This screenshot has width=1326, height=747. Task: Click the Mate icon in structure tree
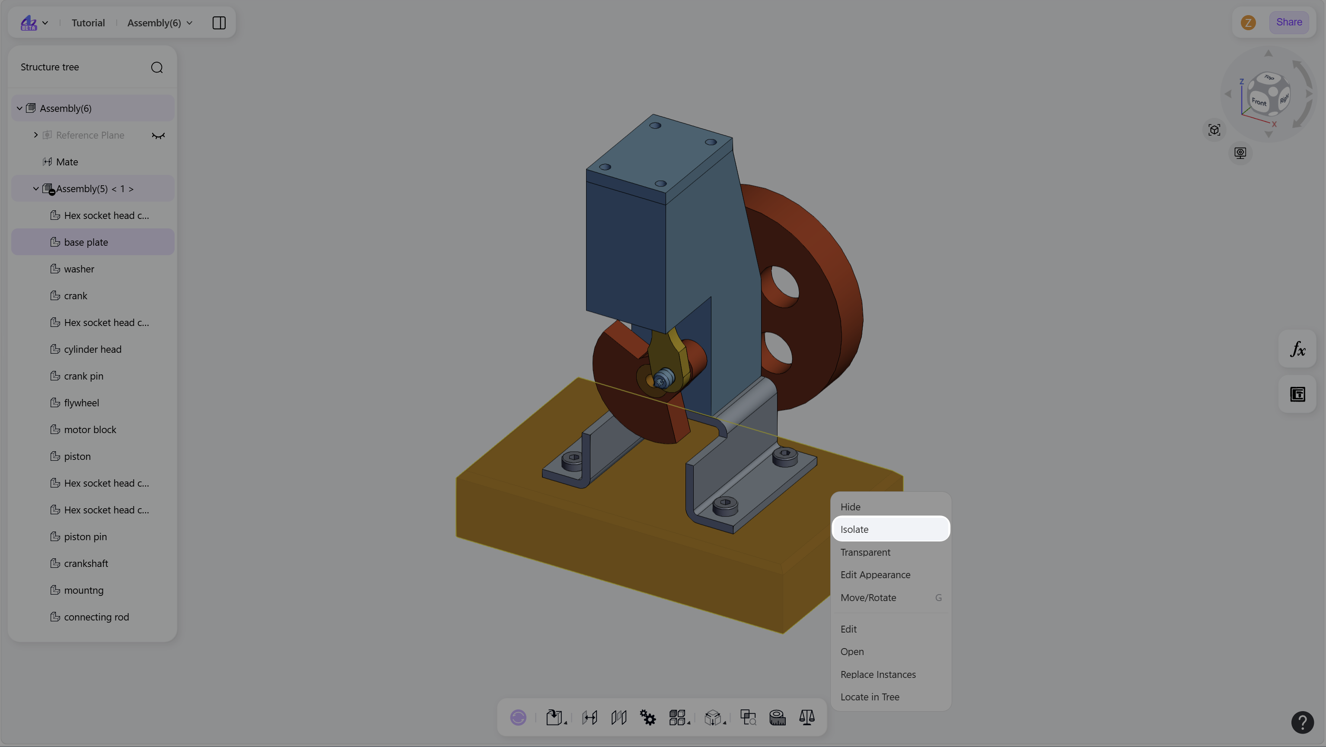(48, 162)
